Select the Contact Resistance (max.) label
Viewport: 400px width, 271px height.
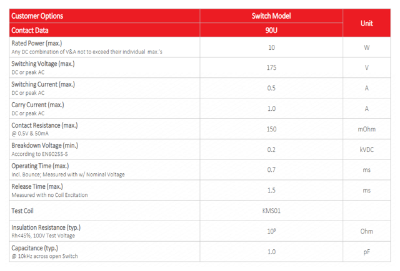(x=44, y=125)
